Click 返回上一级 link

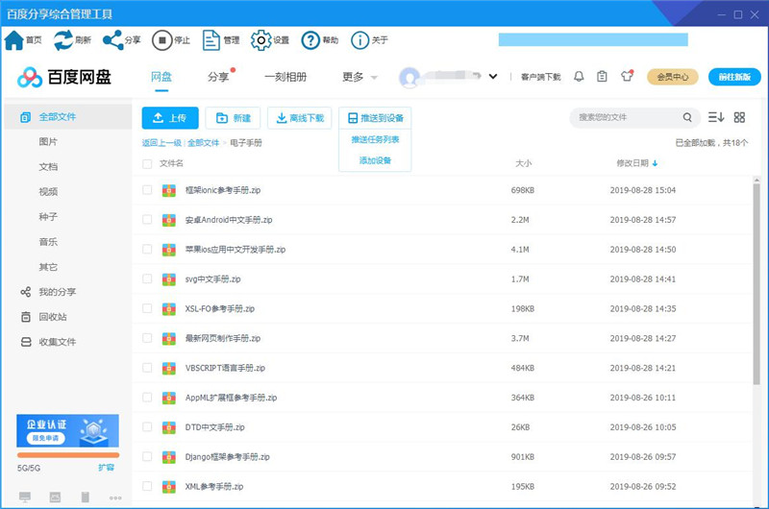pos(161,143)
